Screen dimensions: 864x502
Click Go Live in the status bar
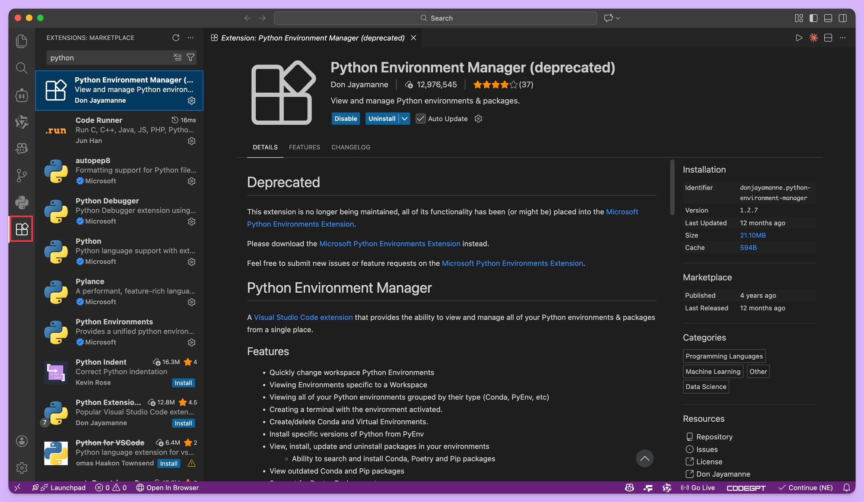click(698, 487)
